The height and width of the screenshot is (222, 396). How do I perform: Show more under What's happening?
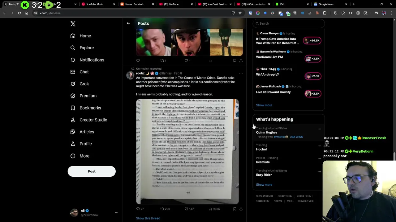(264, 185)
